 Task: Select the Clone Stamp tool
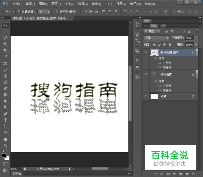pyautogui.click(x=5, y=76)
